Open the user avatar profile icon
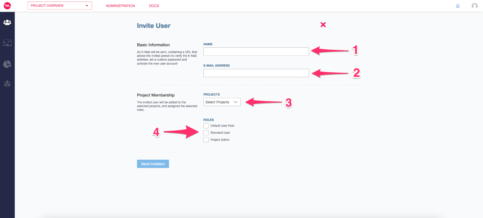483x218 pixels. point(475,6)
